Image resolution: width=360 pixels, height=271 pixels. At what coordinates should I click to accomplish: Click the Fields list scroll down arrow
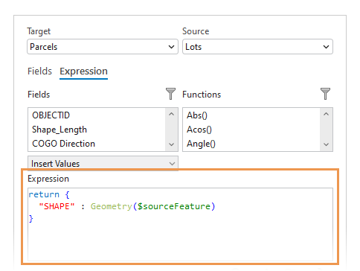tap(171, 144)
